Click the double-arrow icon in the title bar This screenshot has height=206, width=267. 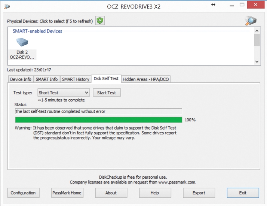click(x=213, y=5)
